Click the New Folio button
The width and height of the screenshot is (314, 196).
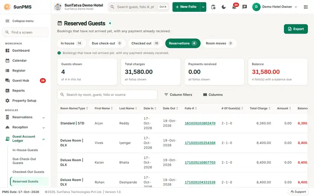tap(186, 7)
